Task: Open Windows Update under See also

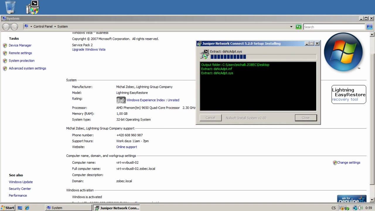Action: pos(21,182)
